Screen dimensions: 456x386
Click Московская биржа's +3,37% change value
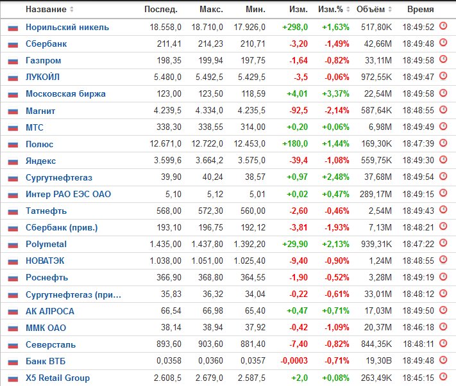(335, 93)
